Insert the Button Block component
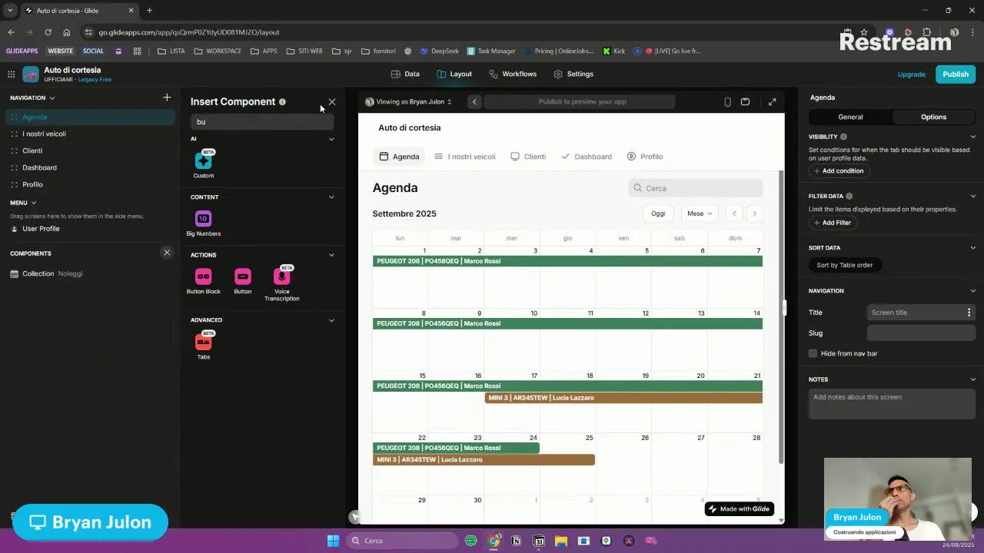The image size is (984, 553). 203,281
